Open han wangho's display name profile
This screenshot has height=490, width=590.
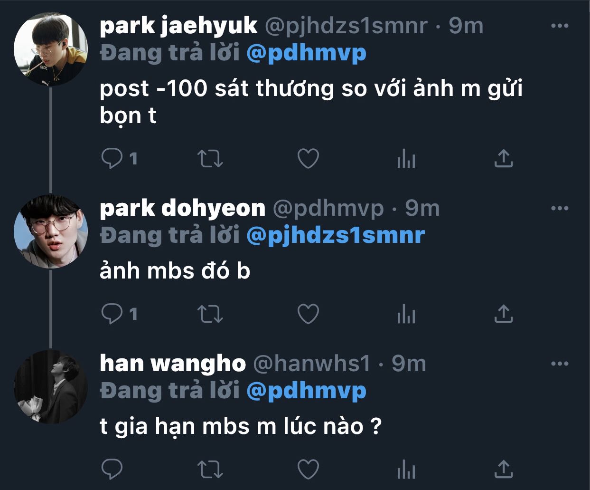tap(173, 364)
